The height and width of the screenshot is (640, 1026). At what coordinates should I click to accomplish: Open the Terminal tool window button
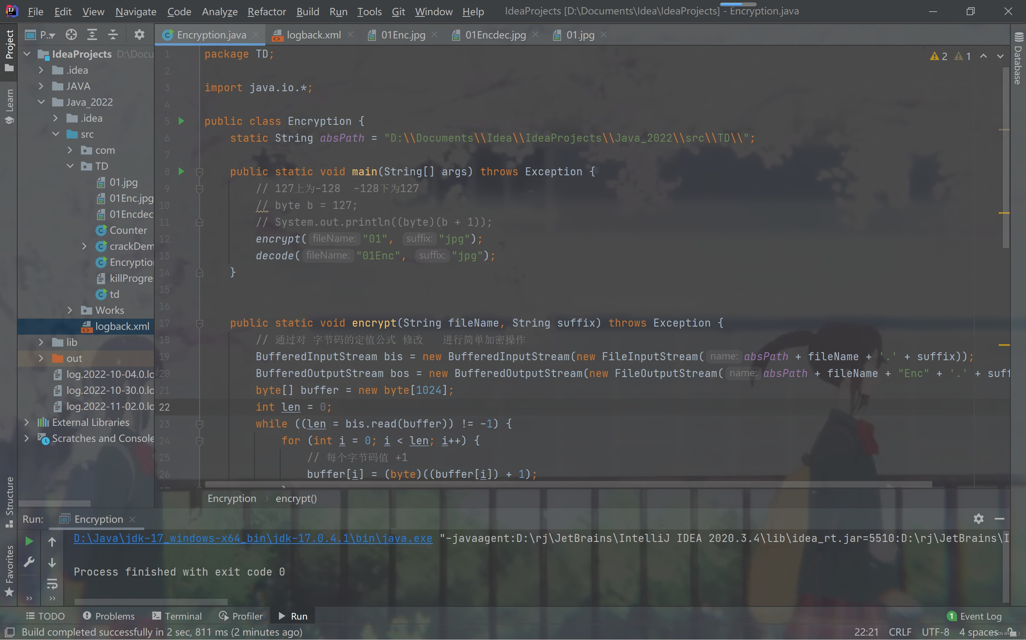coord(177,616)
